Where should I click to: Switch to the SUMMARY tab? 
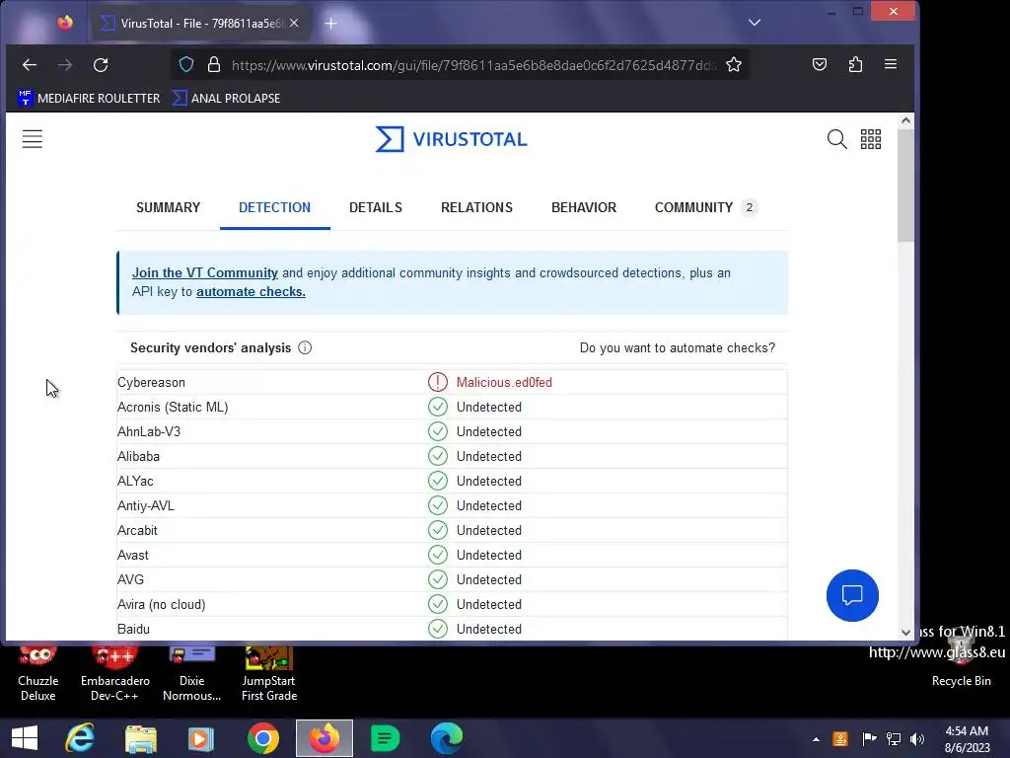(168, 207)
